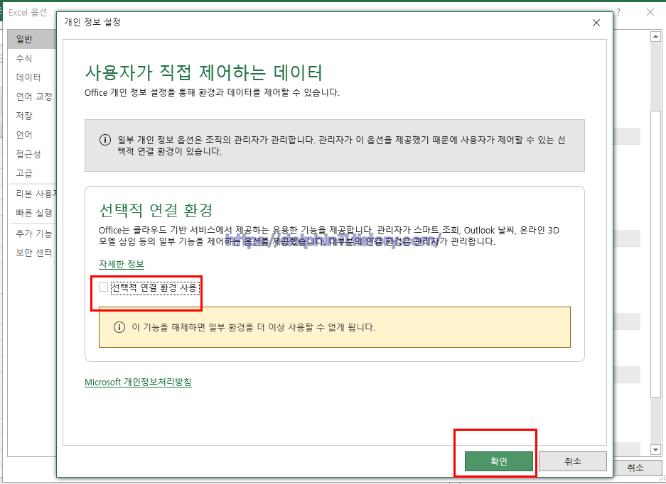666x484 pixels.
Task: Cancel the 개인 정보 설정 dialog via 취소
Action: pyautogui.click(x=573, y=461)
